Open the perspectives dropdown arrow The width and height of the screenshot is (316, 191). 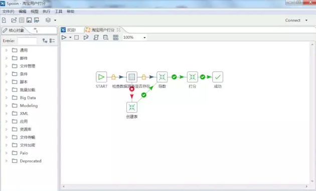tap(55, 21)
